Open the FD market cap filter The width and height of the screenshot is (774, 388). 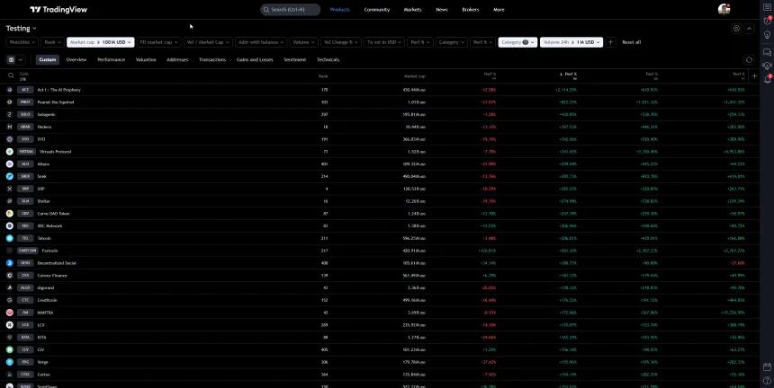pos(158,42)
